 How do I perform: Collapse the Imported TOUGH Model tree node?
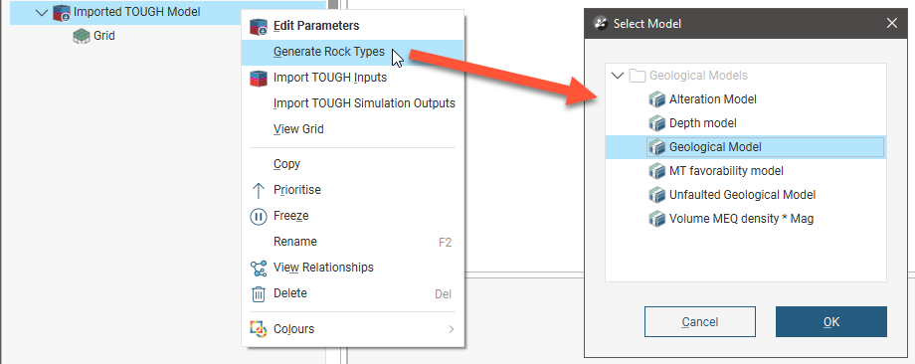[42, 12]
